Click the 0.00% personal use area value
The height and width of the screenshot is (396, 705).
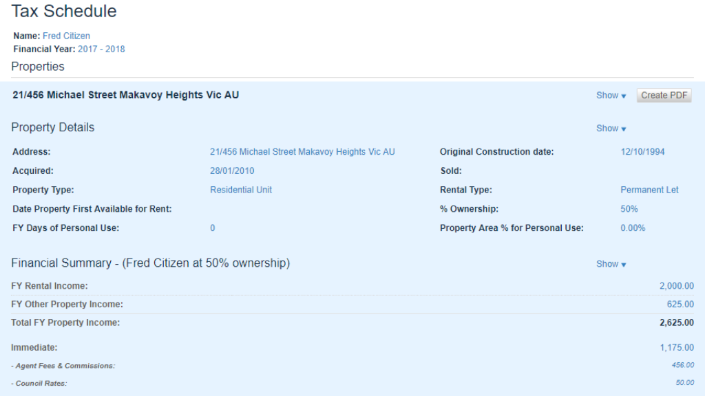pyautogui.click(x=633, y=228)
